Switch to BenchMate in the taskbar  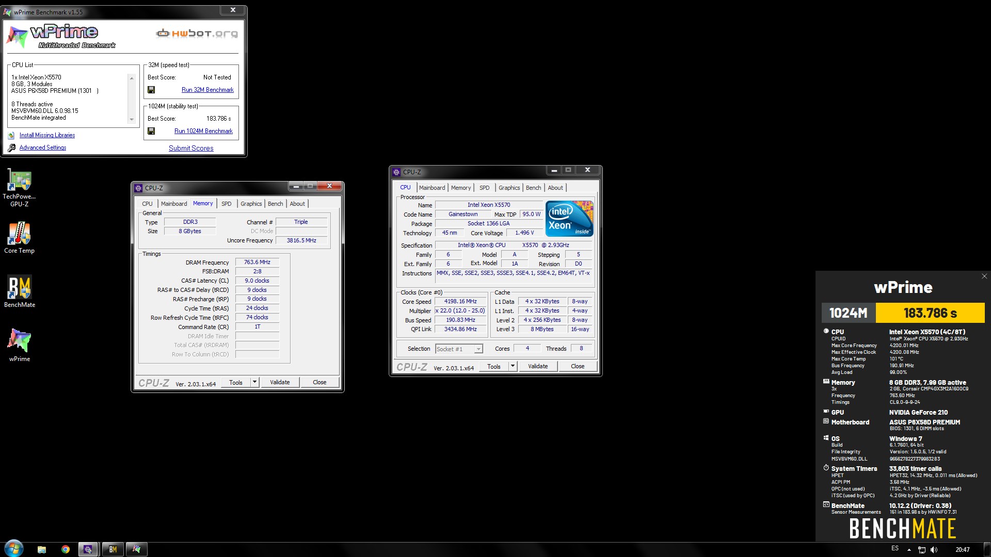pos(113,549)
